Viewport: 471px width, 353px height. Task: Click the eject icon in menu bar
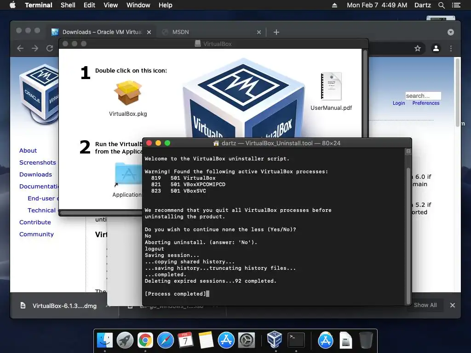pyautogui.click(x=334, y=5)
